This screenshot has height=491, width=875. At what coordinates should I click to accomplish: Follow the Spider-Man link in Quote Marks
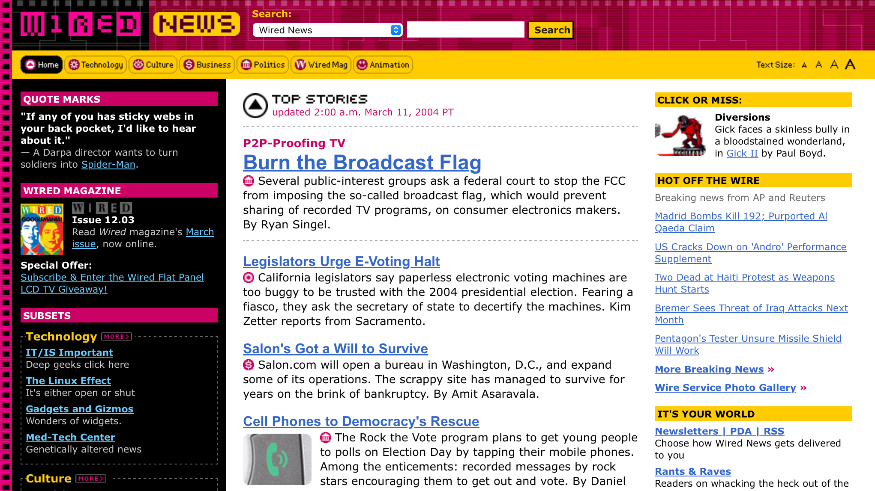tap(108, 164)
